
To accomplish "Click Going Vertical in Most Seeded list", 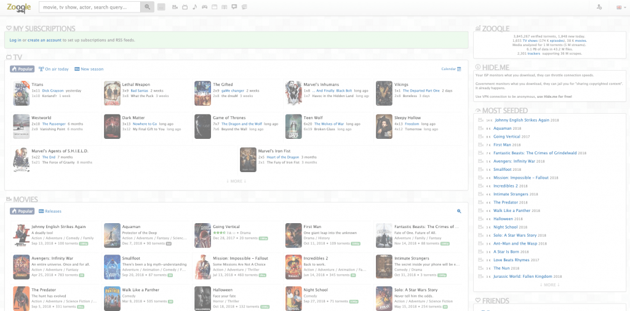I will [x=507, y=137].
